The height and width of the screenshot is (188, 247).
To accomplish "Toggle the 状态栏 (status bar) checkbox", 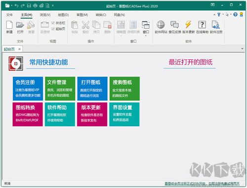I will coord(53,23).
